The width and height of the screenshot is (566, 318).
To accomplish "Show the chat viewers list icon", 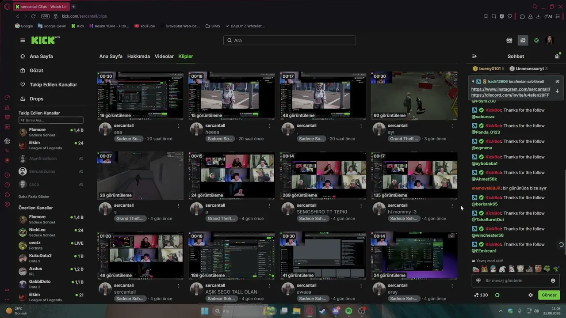I will [557, 57].
